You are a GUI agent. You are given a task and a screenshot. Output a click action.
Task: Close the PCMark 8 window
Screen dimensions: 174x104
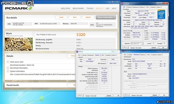point(117,2)
